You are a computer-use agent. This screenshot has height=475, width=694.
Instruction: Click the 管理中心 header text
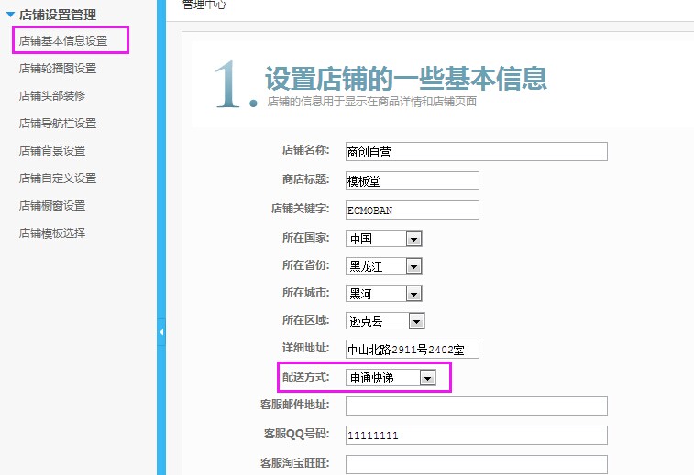tap(204, 5)
